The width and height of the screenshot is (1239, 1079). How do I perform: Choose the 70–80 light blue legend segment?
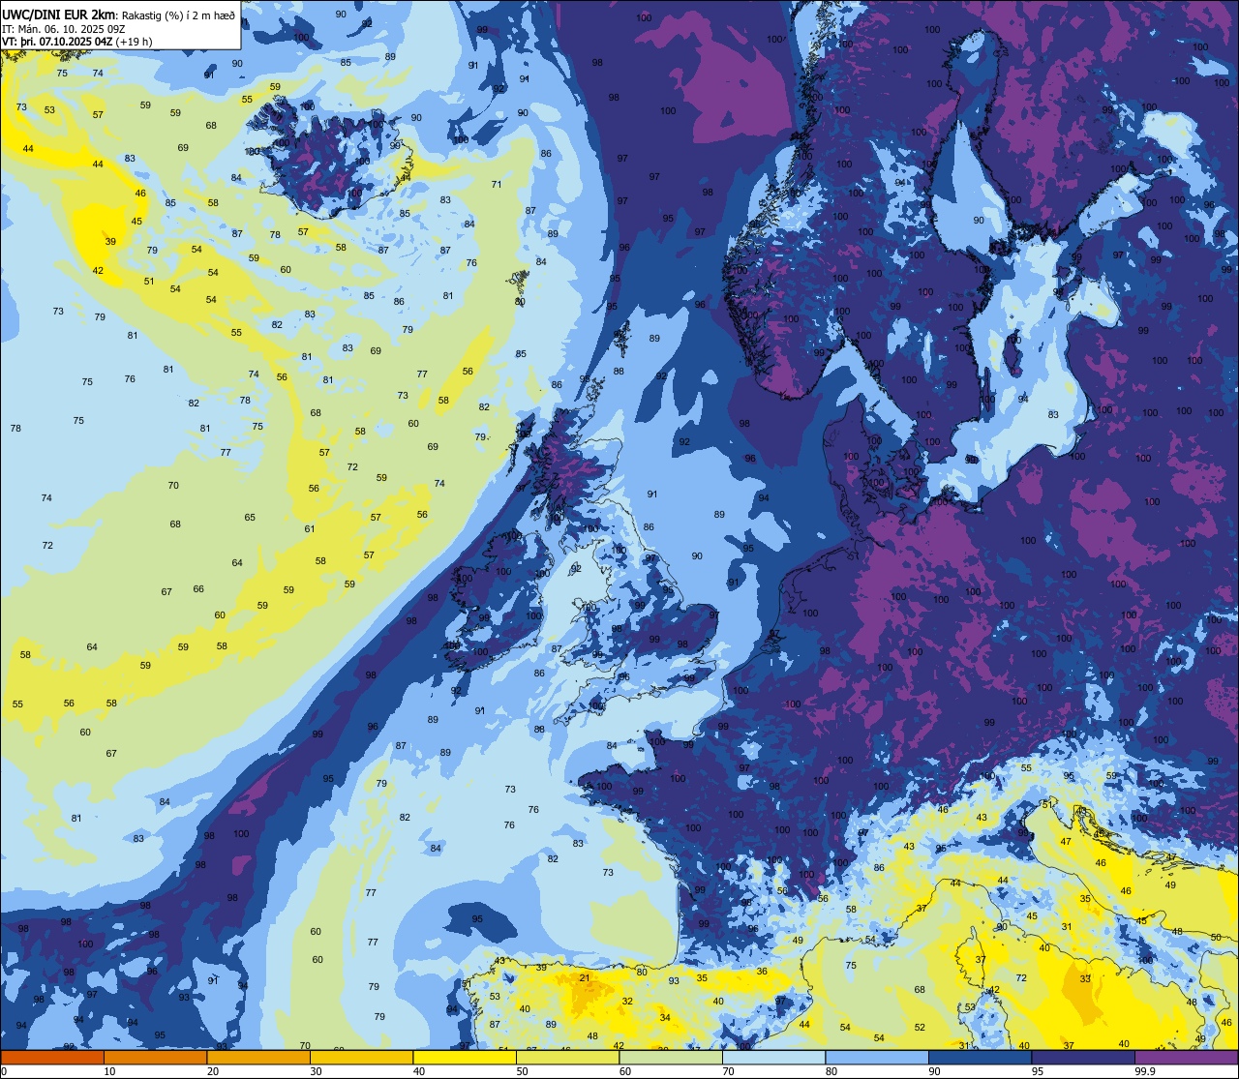[773, 1057]
